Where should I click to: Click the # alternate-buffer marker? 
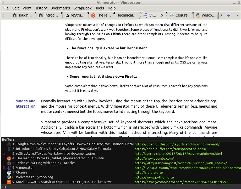pyautogui.click(x=4, y=154)
